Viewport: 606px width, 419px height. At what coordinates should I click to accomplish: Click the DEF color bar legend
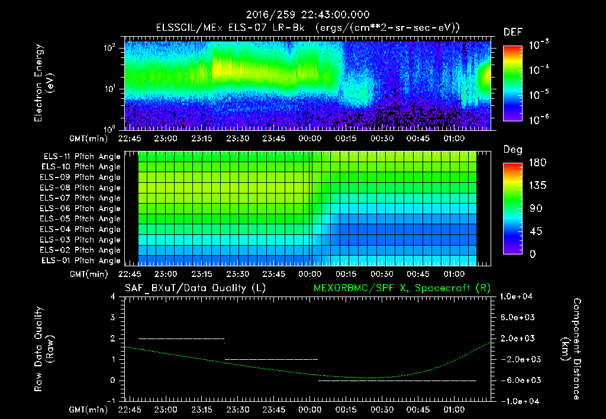coord(512,83)
